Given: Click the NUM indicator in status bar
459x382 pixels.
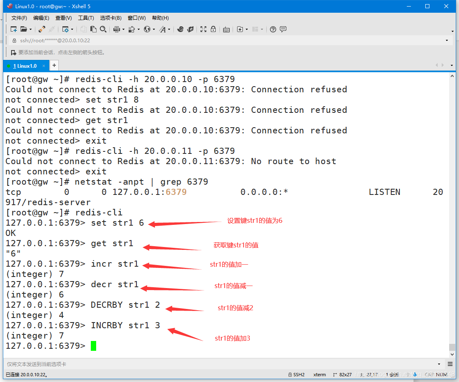Looking at the screenshot, I should pos(441,374).
